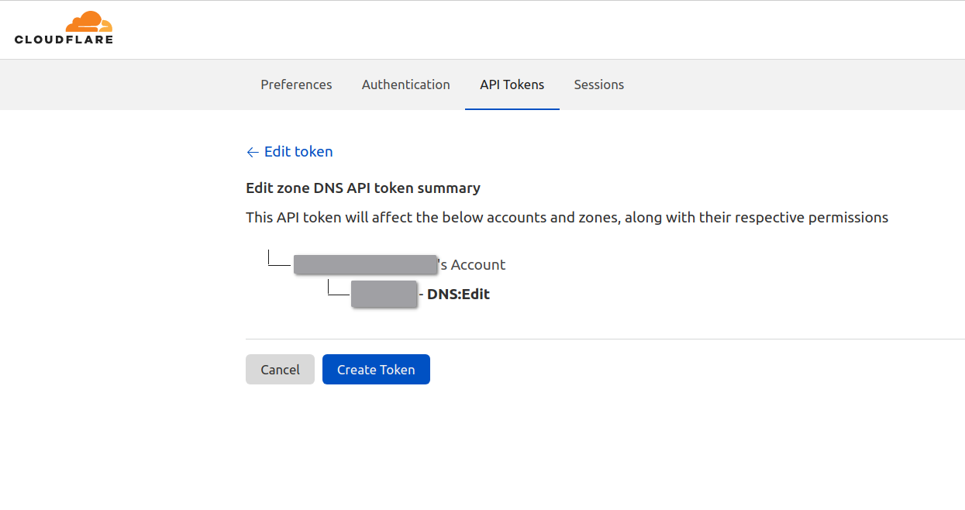Click the "This API token will affect" description
The width and height of the screenshot is (965, 510).
[x=567, y=218]
